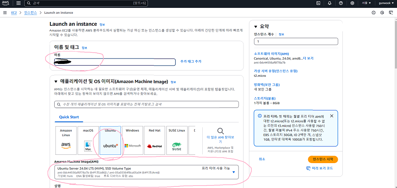
Task: Click 미리 보기 코드 link
Action: tap(322, 168)
